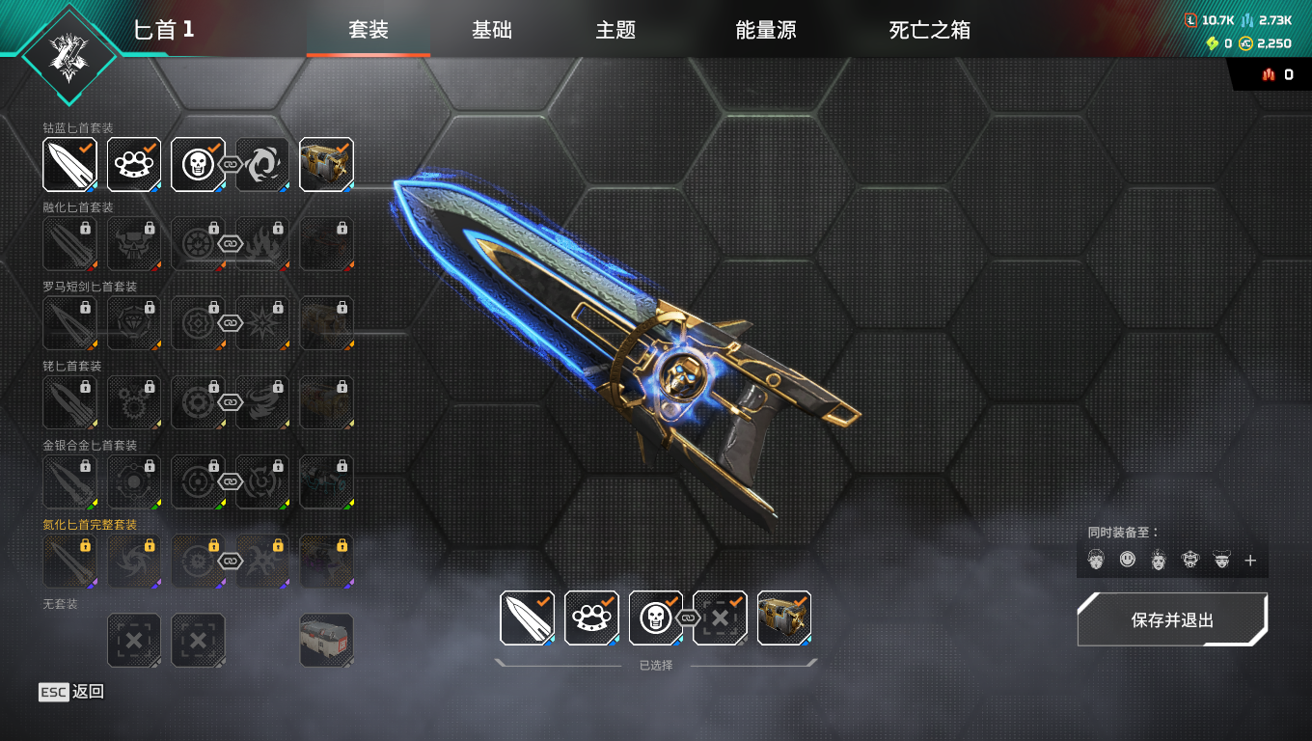Go to the 死亡之箱 tab
1312x741 pixels.
click(x=930, y=30)
